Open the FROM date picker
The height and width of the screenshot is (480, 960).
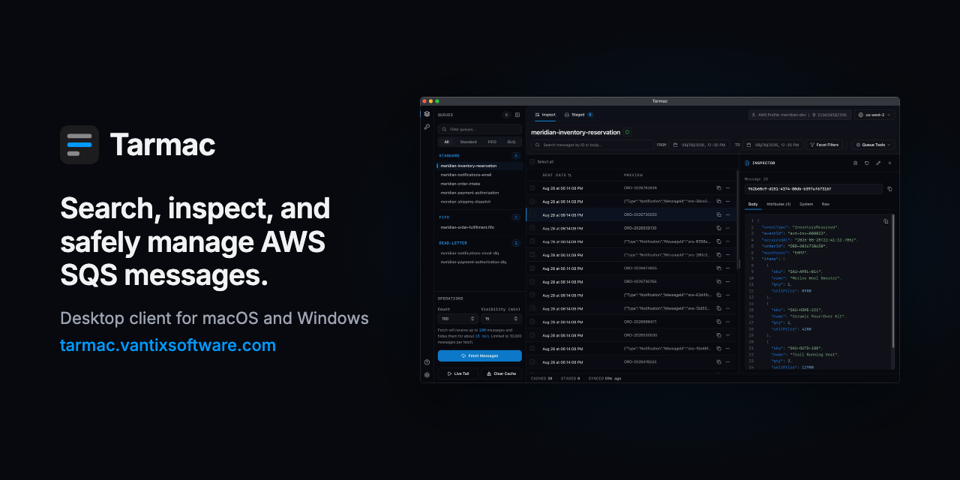click(x=698, y=145)
